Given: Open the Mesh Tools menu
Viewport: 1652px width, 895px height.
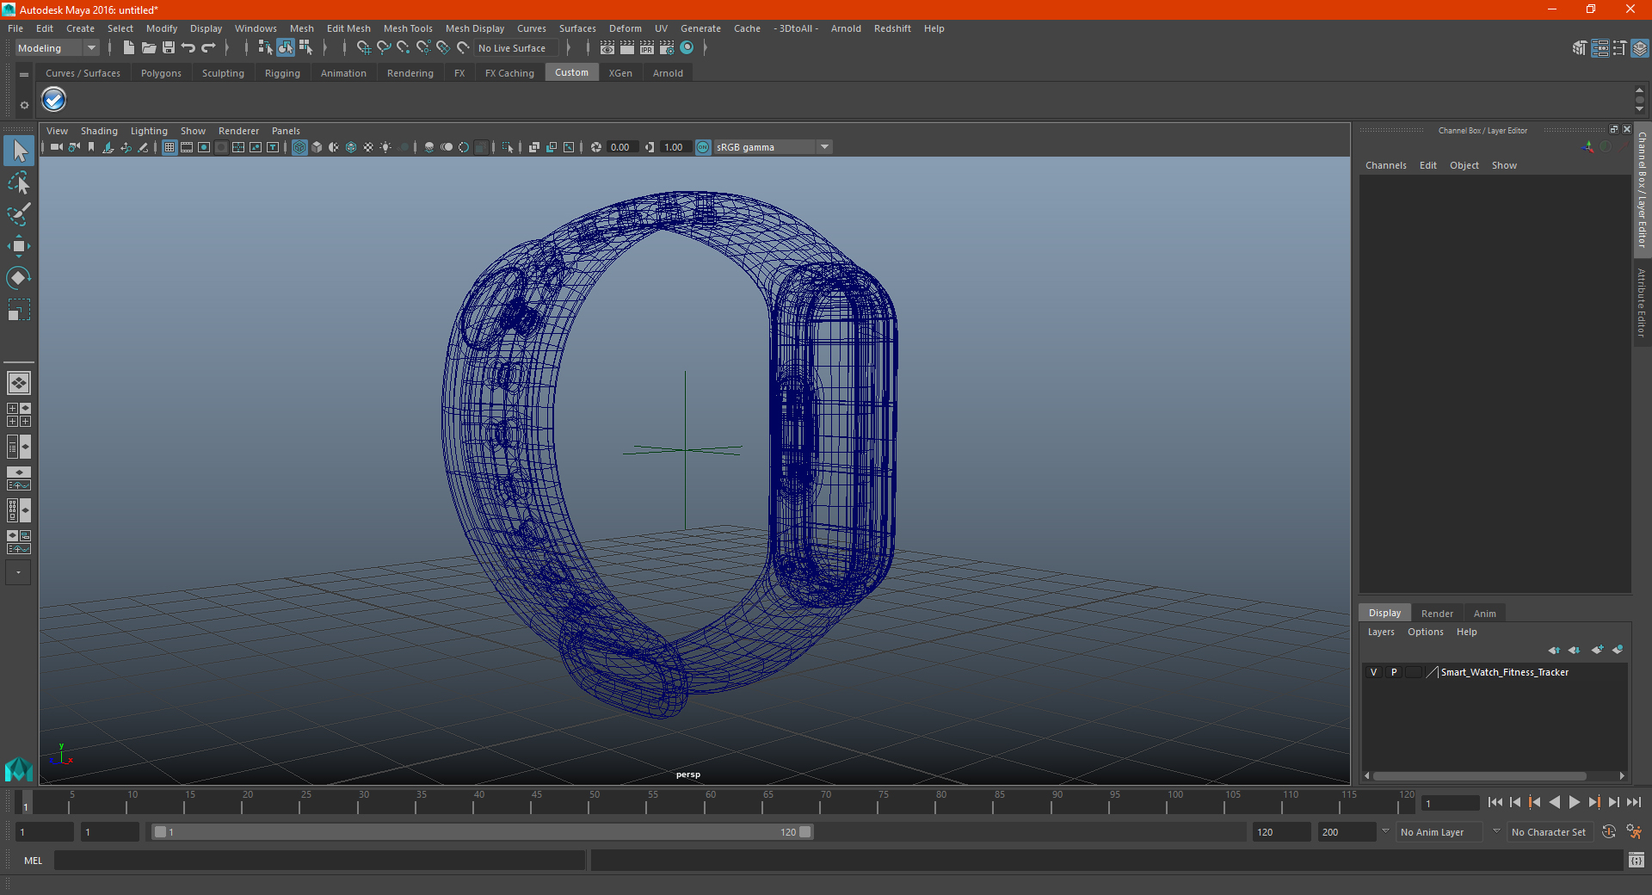Looking at the screenshot, I should [408, 28].
